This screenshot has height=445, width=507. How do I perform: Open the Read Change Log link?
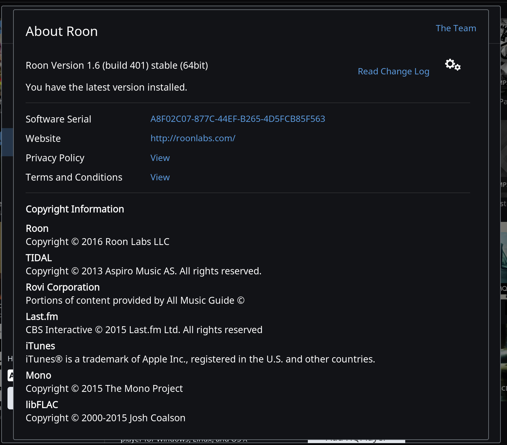393,72
